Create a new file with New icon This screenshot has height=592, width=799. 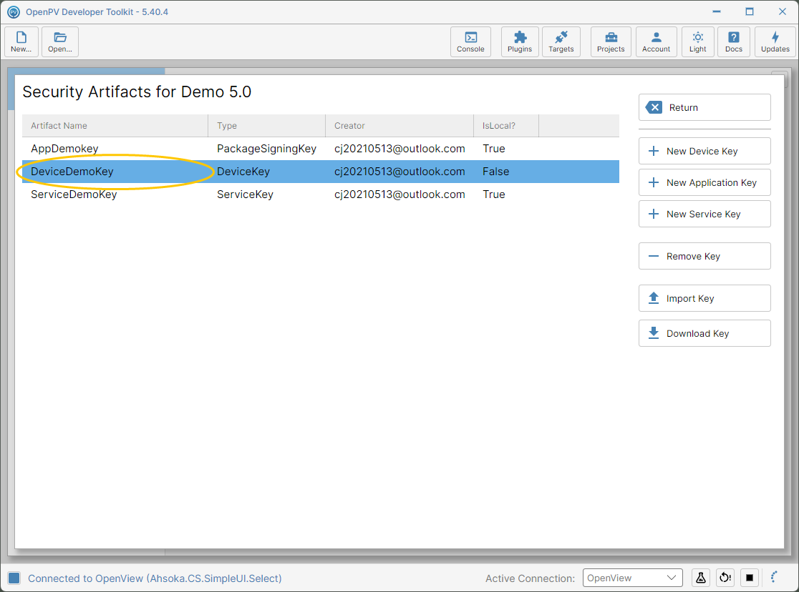21,41
